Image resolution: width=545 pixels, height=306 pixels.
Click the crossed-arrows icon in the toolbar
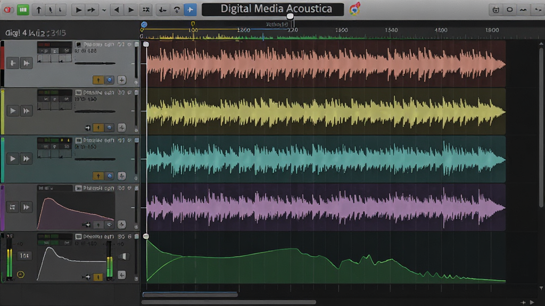click(x=146, y=10)
